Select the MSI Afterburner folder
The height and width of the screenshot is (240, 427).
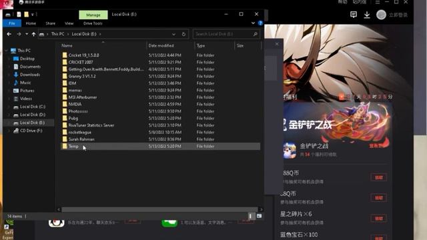[x=83, y=97]
